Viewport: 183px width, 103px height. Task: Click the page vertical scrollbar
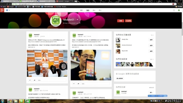point(182,29)
